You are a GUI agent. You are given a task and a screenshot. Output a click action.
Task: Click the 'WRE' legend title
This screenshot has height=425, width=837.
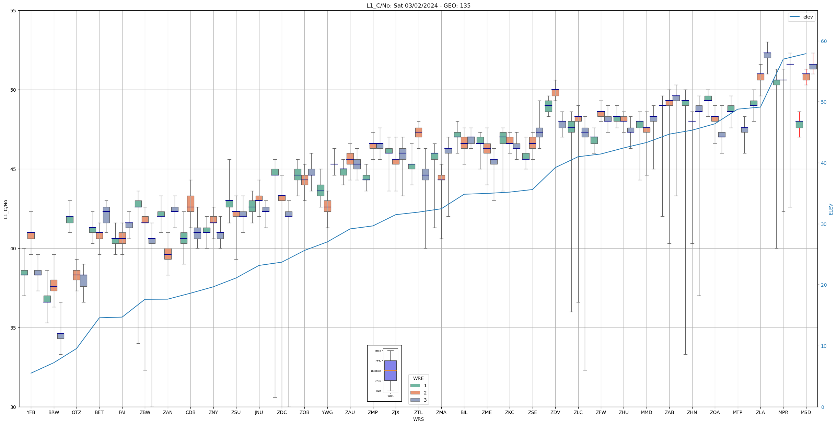[418, 378]
